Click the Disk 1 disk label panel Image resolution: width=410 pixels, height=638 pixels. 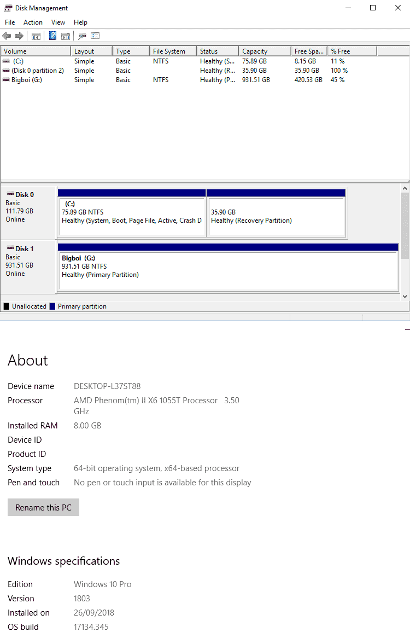[28, 267]
